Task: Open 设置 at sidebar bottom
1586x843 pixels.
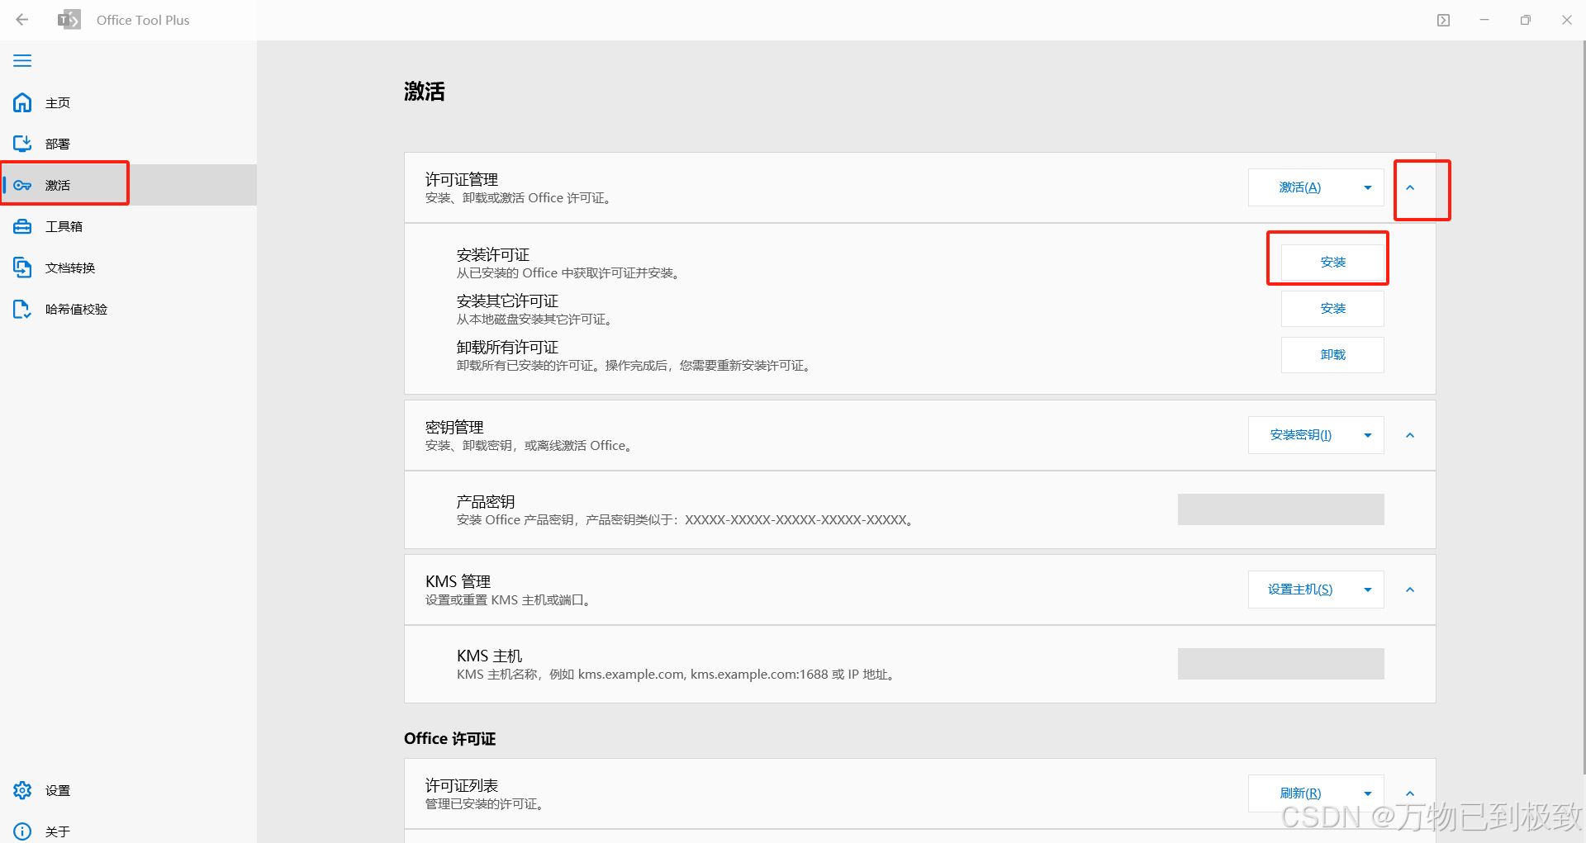Action: pos(128,790)
